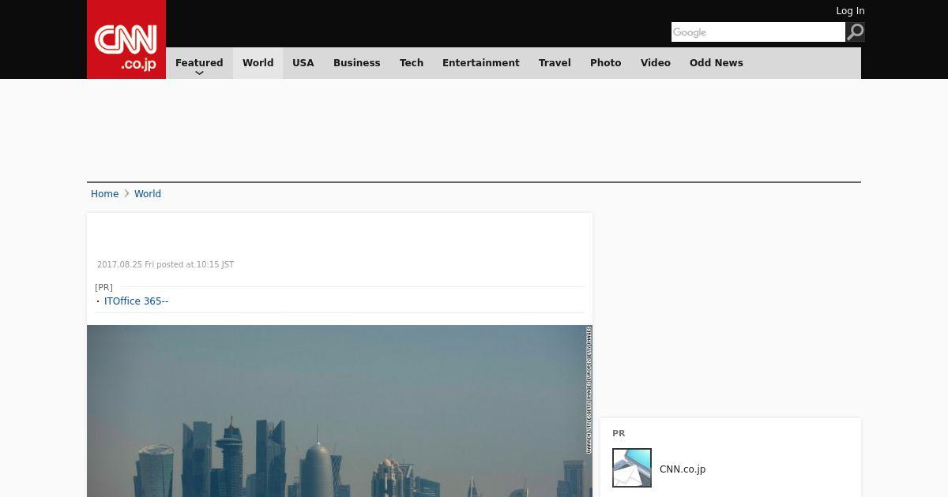Select the Video menu item
948x497 pixels.
pos(656,63)
